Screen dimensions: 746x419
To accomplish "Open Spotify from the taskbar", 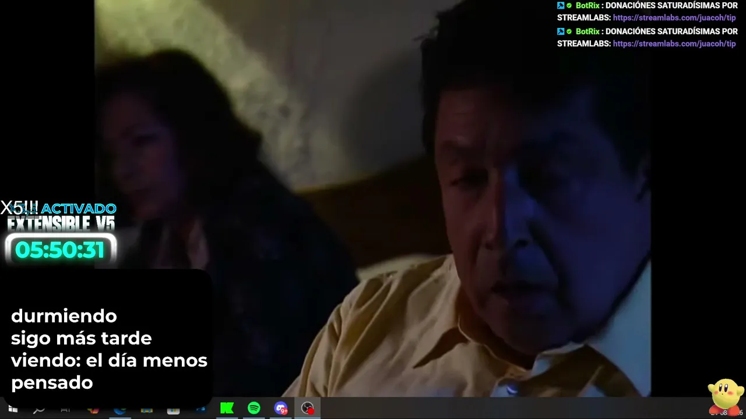I will point(254,409).
